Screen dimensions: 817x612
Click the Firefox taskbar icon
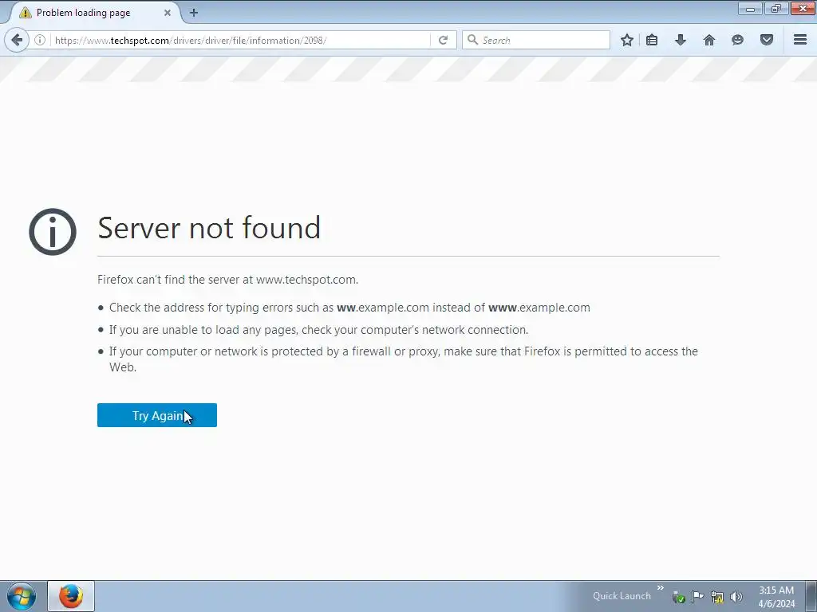[71, 596]
